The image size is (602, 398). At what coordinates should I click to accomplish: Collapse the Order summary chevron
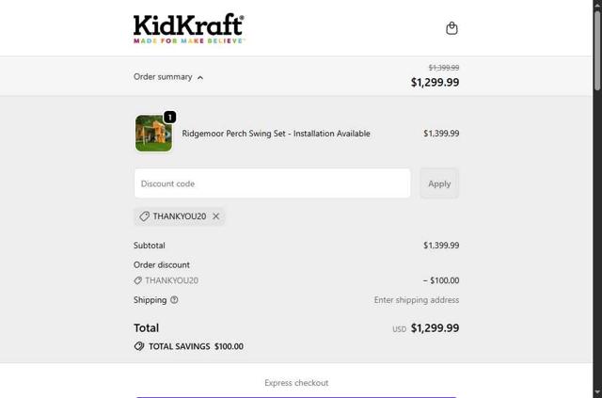pyautogui.click(x=200, y=77)
